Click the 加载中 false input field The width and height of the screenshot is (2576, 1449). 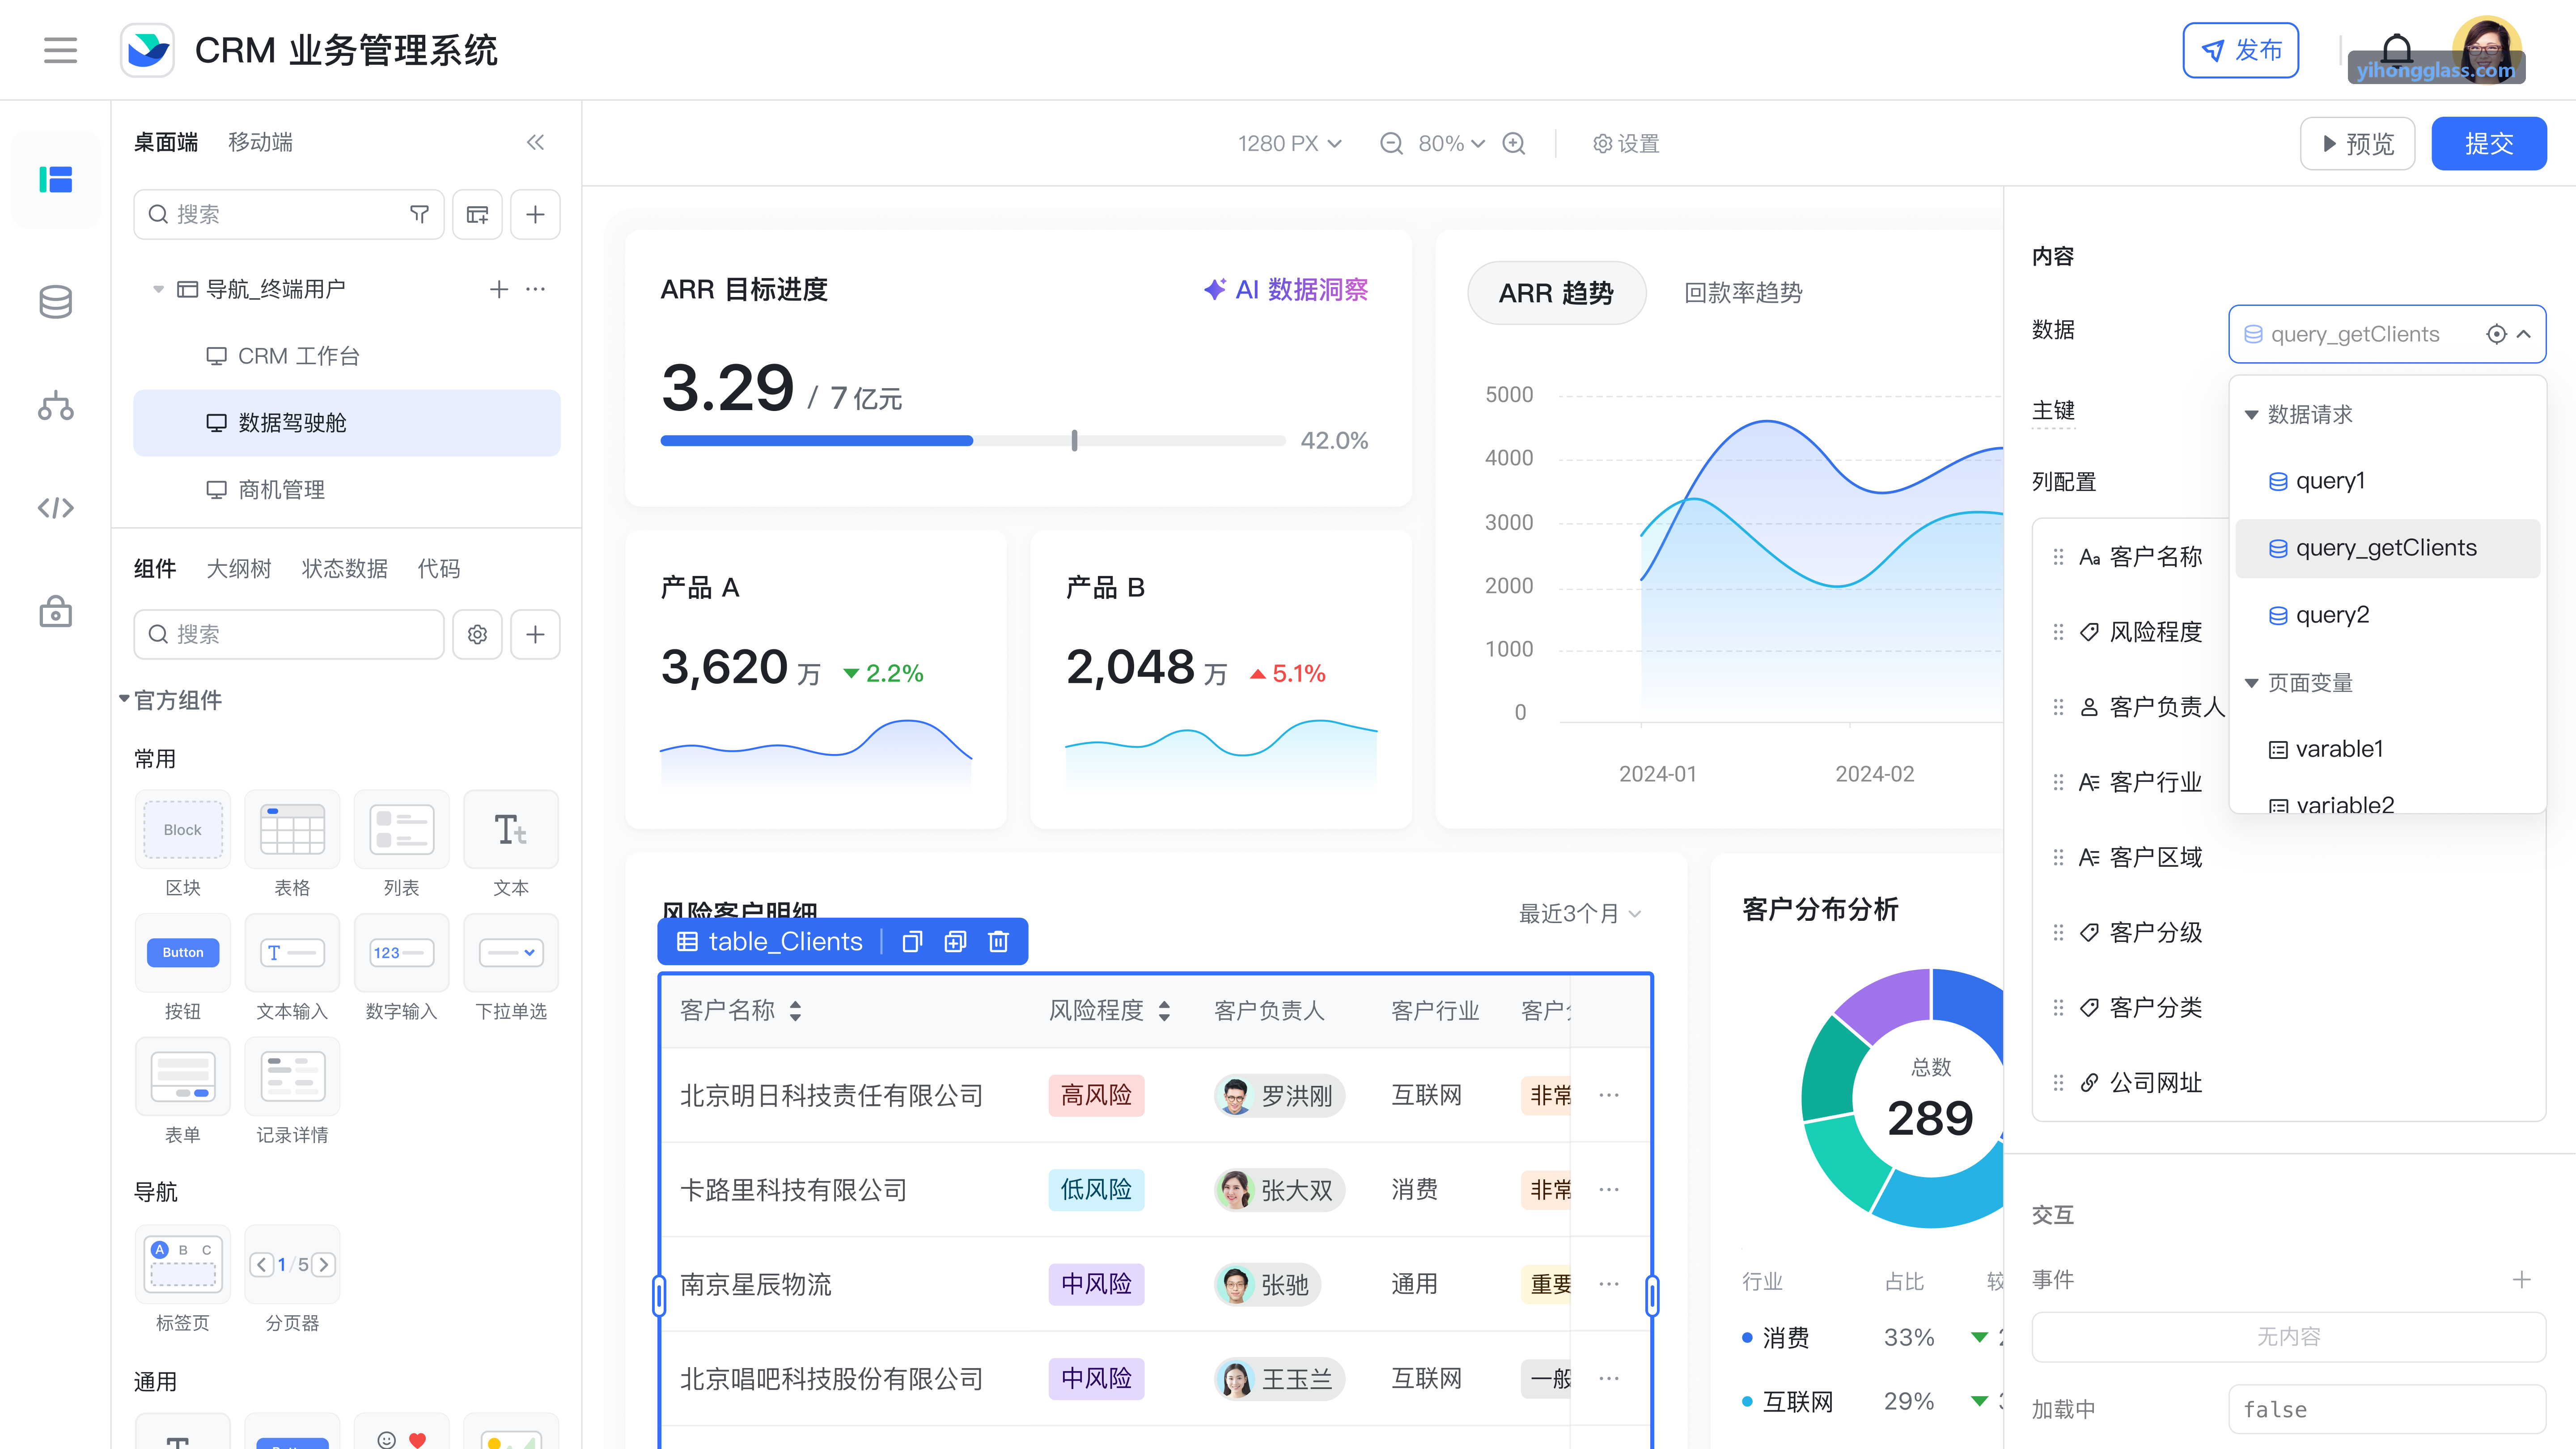click(2386, 1409)
